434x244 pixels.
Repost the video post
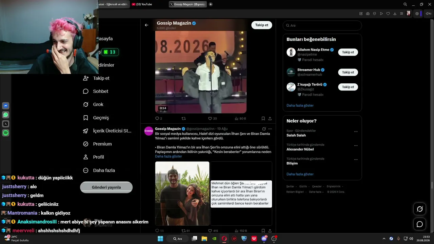[x=184, y=118]
